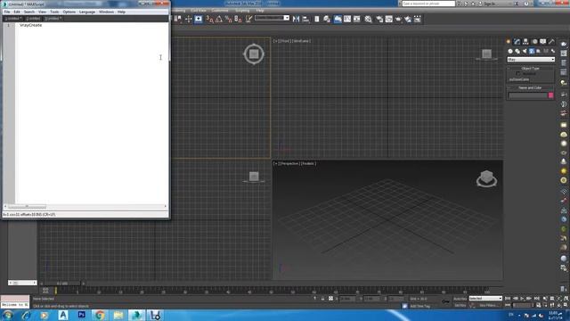Select Systems category in Create panel
The image size is (570, 321).
click(553, 52)
